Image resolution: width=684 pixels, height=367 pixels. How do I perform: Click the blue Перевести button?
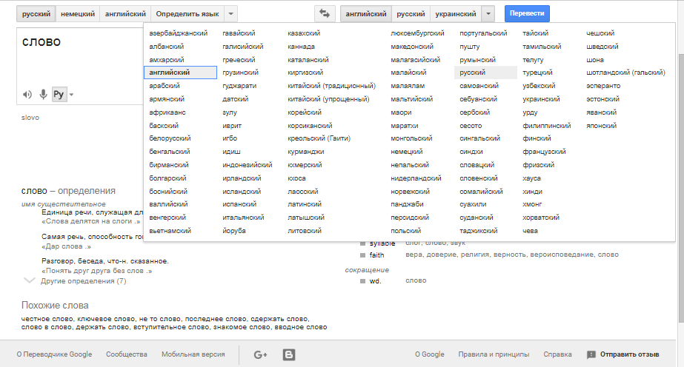527,13
